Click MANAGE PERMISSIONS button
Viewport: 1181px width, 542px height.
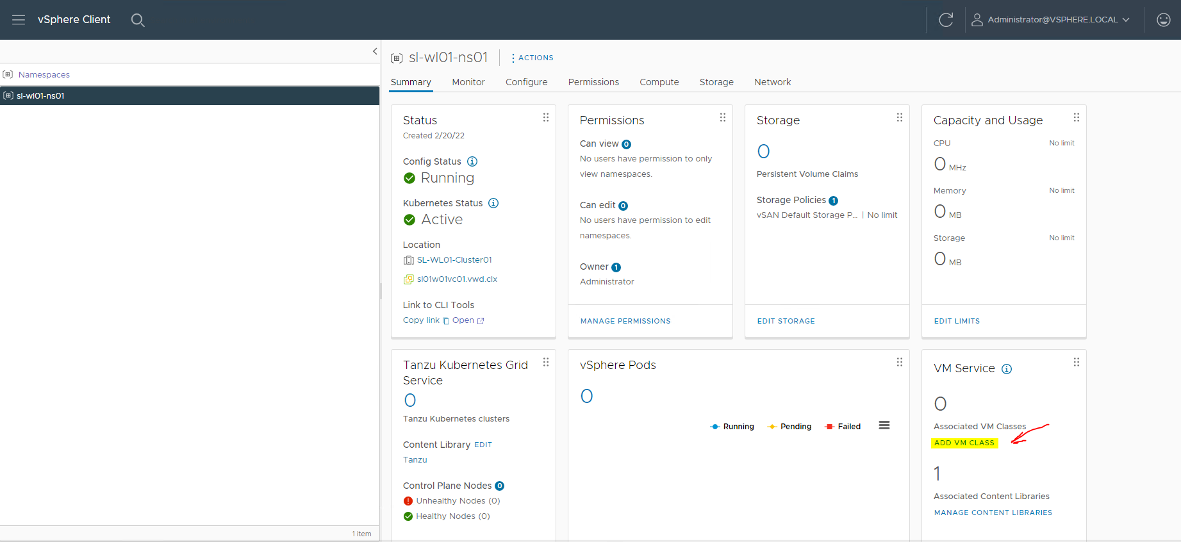point(625,321)
